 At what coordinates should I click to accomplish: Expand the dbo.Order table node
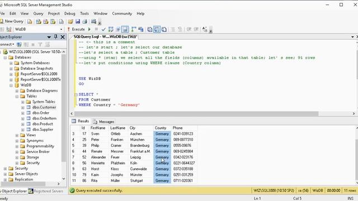pos(23,113)
